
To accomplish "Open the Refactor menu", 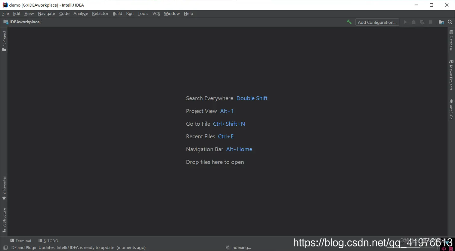I will tap(100, 13).
